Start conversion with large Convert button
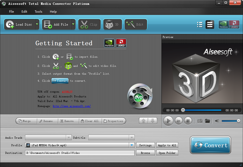The height and width of the screenshot is (167, 243). pyautogui.click(x=210, y=145)
